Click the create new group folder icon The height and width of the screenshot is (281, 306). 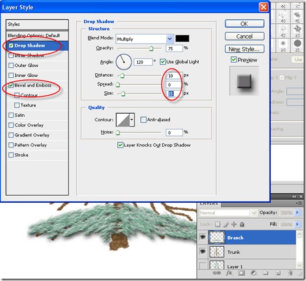(265, 273)
